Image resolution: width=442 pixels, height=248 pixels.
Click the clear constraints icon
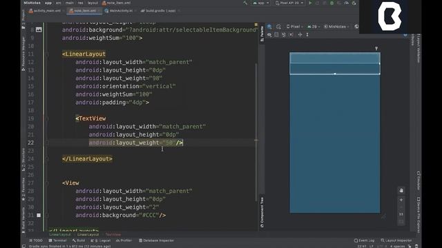click(x=284, y=34)
